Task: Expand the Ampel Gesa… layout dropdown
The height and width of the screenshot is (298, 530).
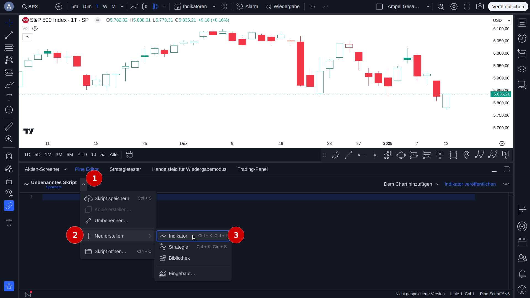Action: (x=428, y=7)
